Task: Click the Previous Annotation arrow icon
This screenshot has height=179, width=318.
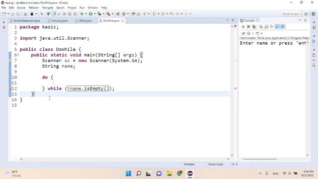Action: [x=163, y=14]
